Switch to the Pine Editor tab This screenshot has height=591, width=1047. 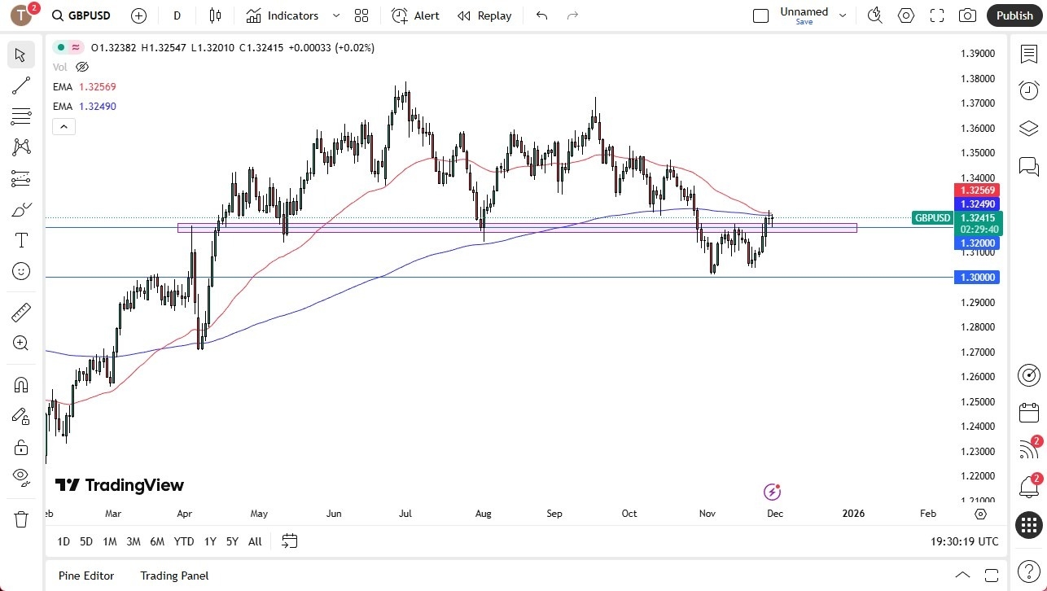(x=85, y=576)
